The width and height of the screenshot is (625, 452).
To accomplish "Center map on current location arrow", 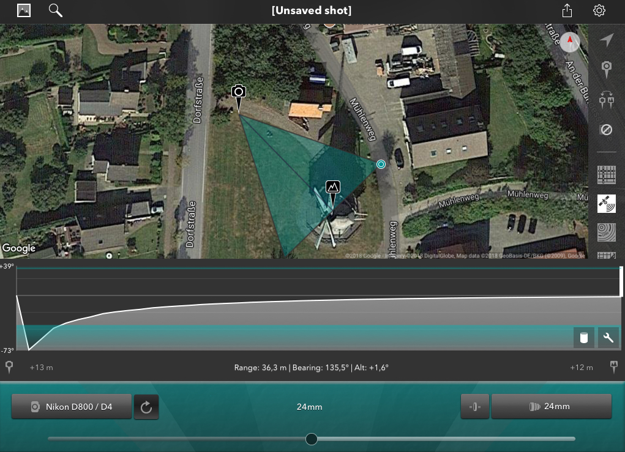I will click(x=606, y=40).
